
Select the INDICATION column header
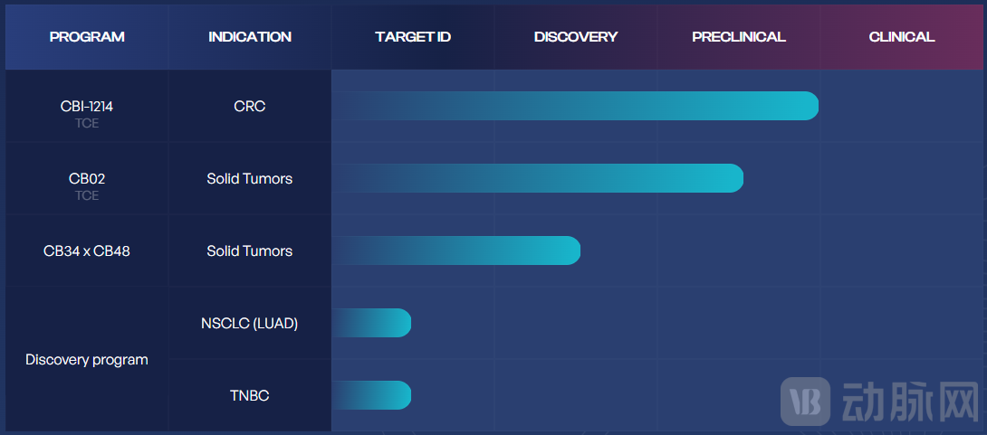pyautogui.click(x=250, y=37)
